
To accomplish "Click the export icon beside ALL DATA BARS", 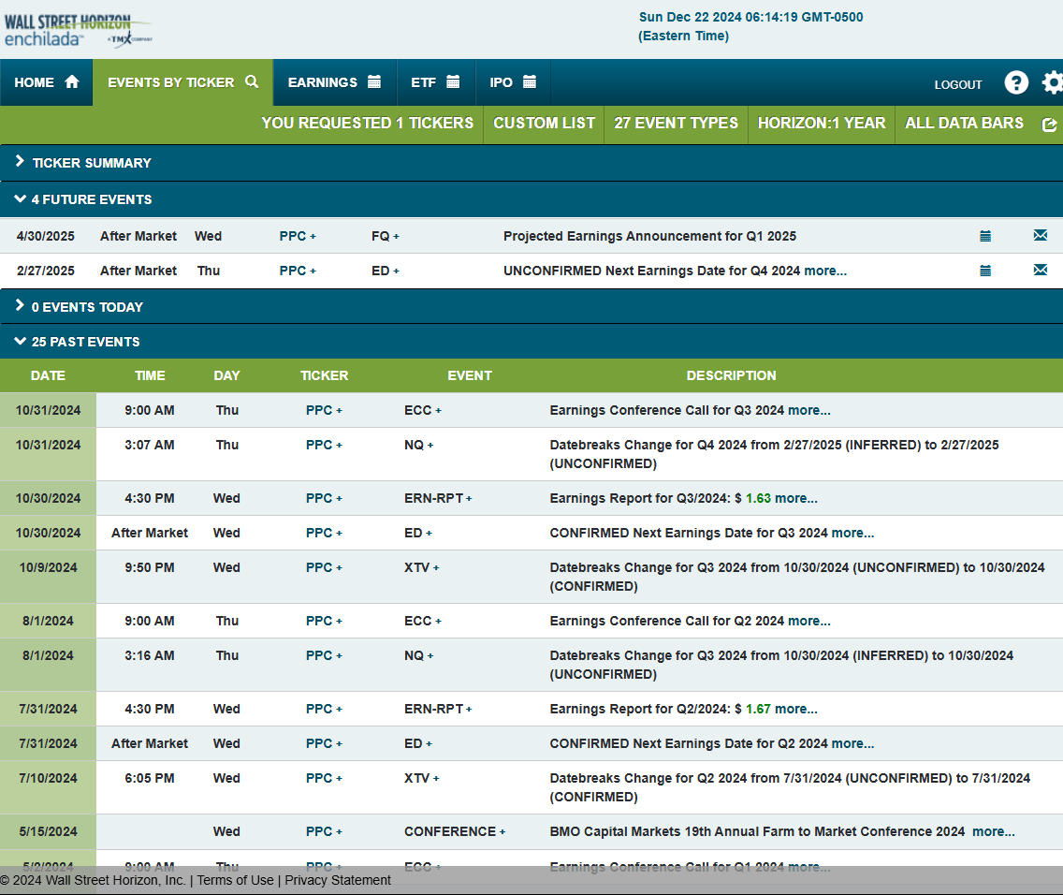I will pyautogui.click(x=1050, y=123).
